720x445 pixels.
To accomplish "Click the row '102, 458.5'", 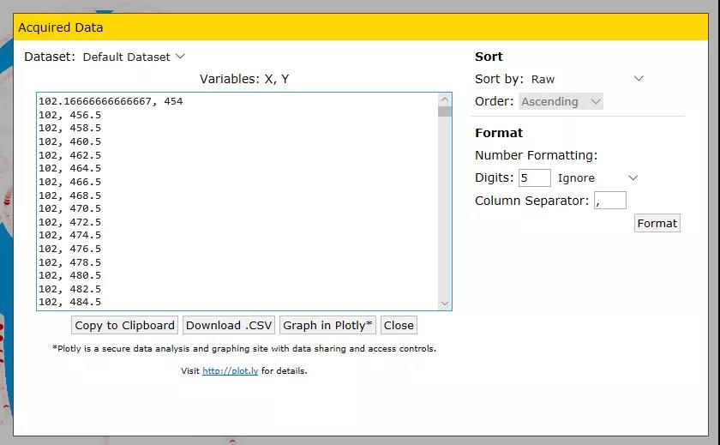I will pyautogui.click(x=69, y=128).
